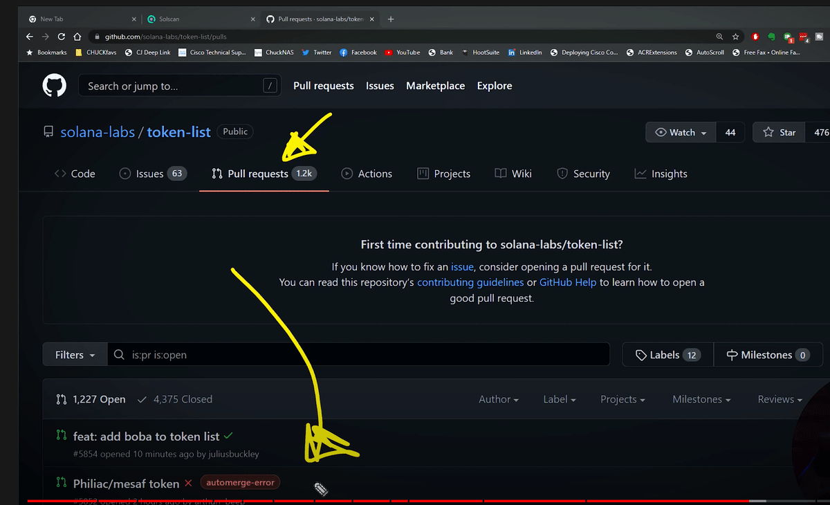The height and width of the screenshot is (505, 830).
Task: Switch to the Code tab
Action: coord(75,174)
